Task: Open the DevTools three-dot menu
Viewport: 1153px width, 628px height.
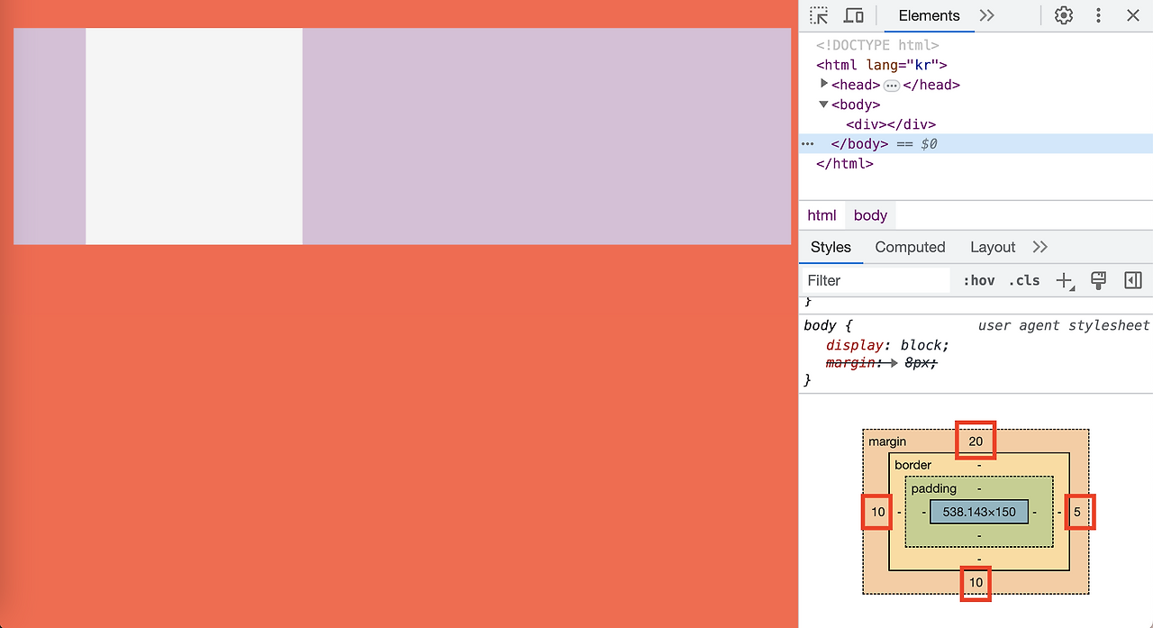Action: tap(1098, 15)
